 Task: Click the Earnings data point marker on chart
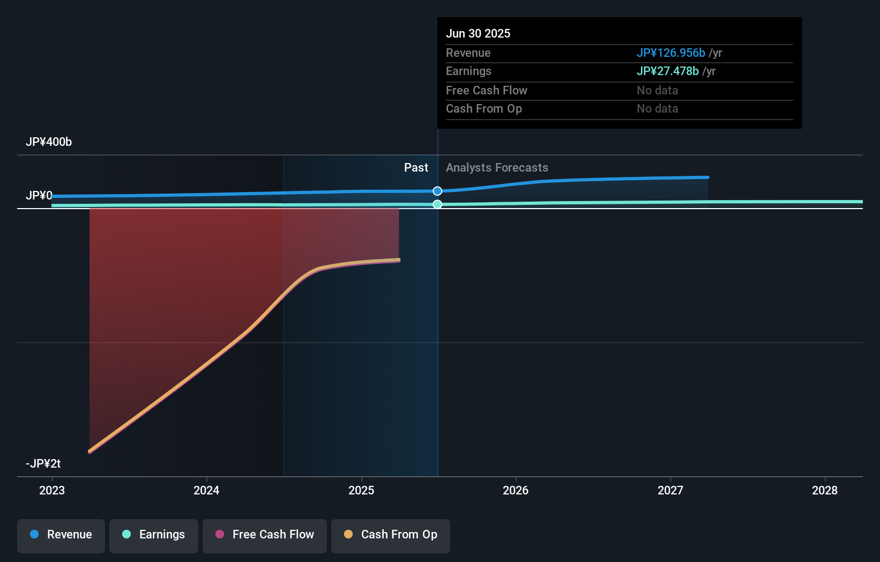[x=437, y=204]
